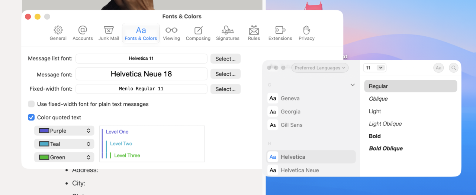Select Georgia in the font list
This screenshot has width=476, height=195.
311,112
